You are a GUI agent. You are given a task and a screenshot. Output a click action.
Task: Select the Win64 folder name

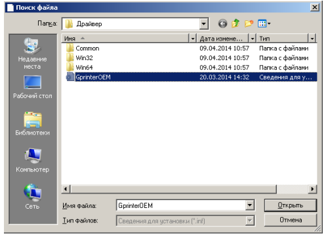[84, 67]
